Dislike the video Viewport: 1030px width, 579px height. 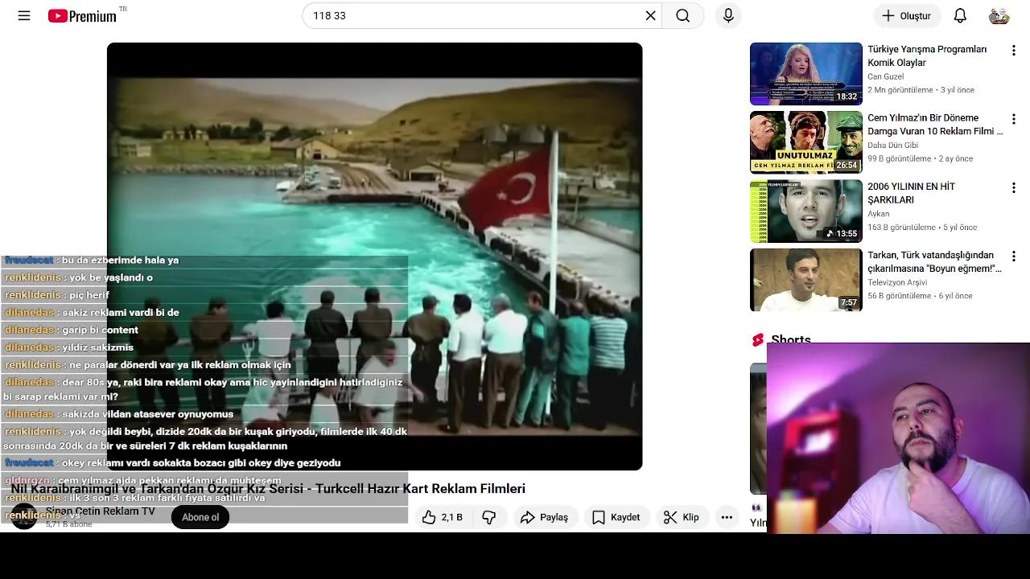tap(489, 518)
